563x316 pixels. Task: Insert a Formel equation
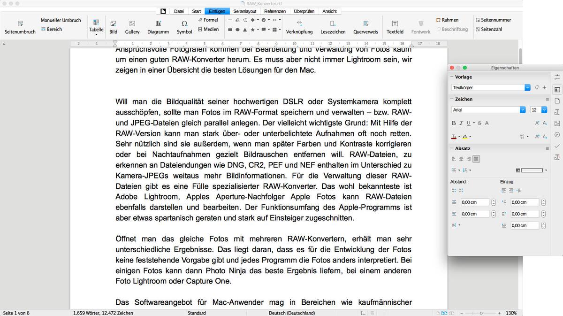(x=208, y=20)
